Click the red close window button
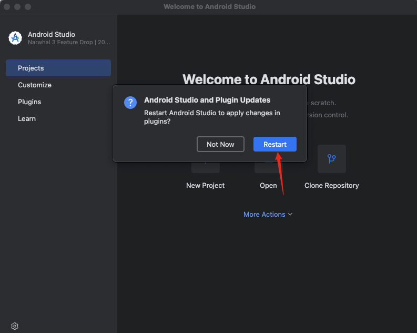This screenshot has height=333, width=417. (x=7, y=7)
